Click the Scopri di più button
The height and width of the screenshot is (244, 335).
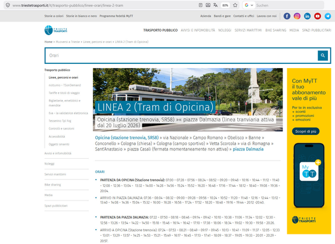(x=306, y=131)
